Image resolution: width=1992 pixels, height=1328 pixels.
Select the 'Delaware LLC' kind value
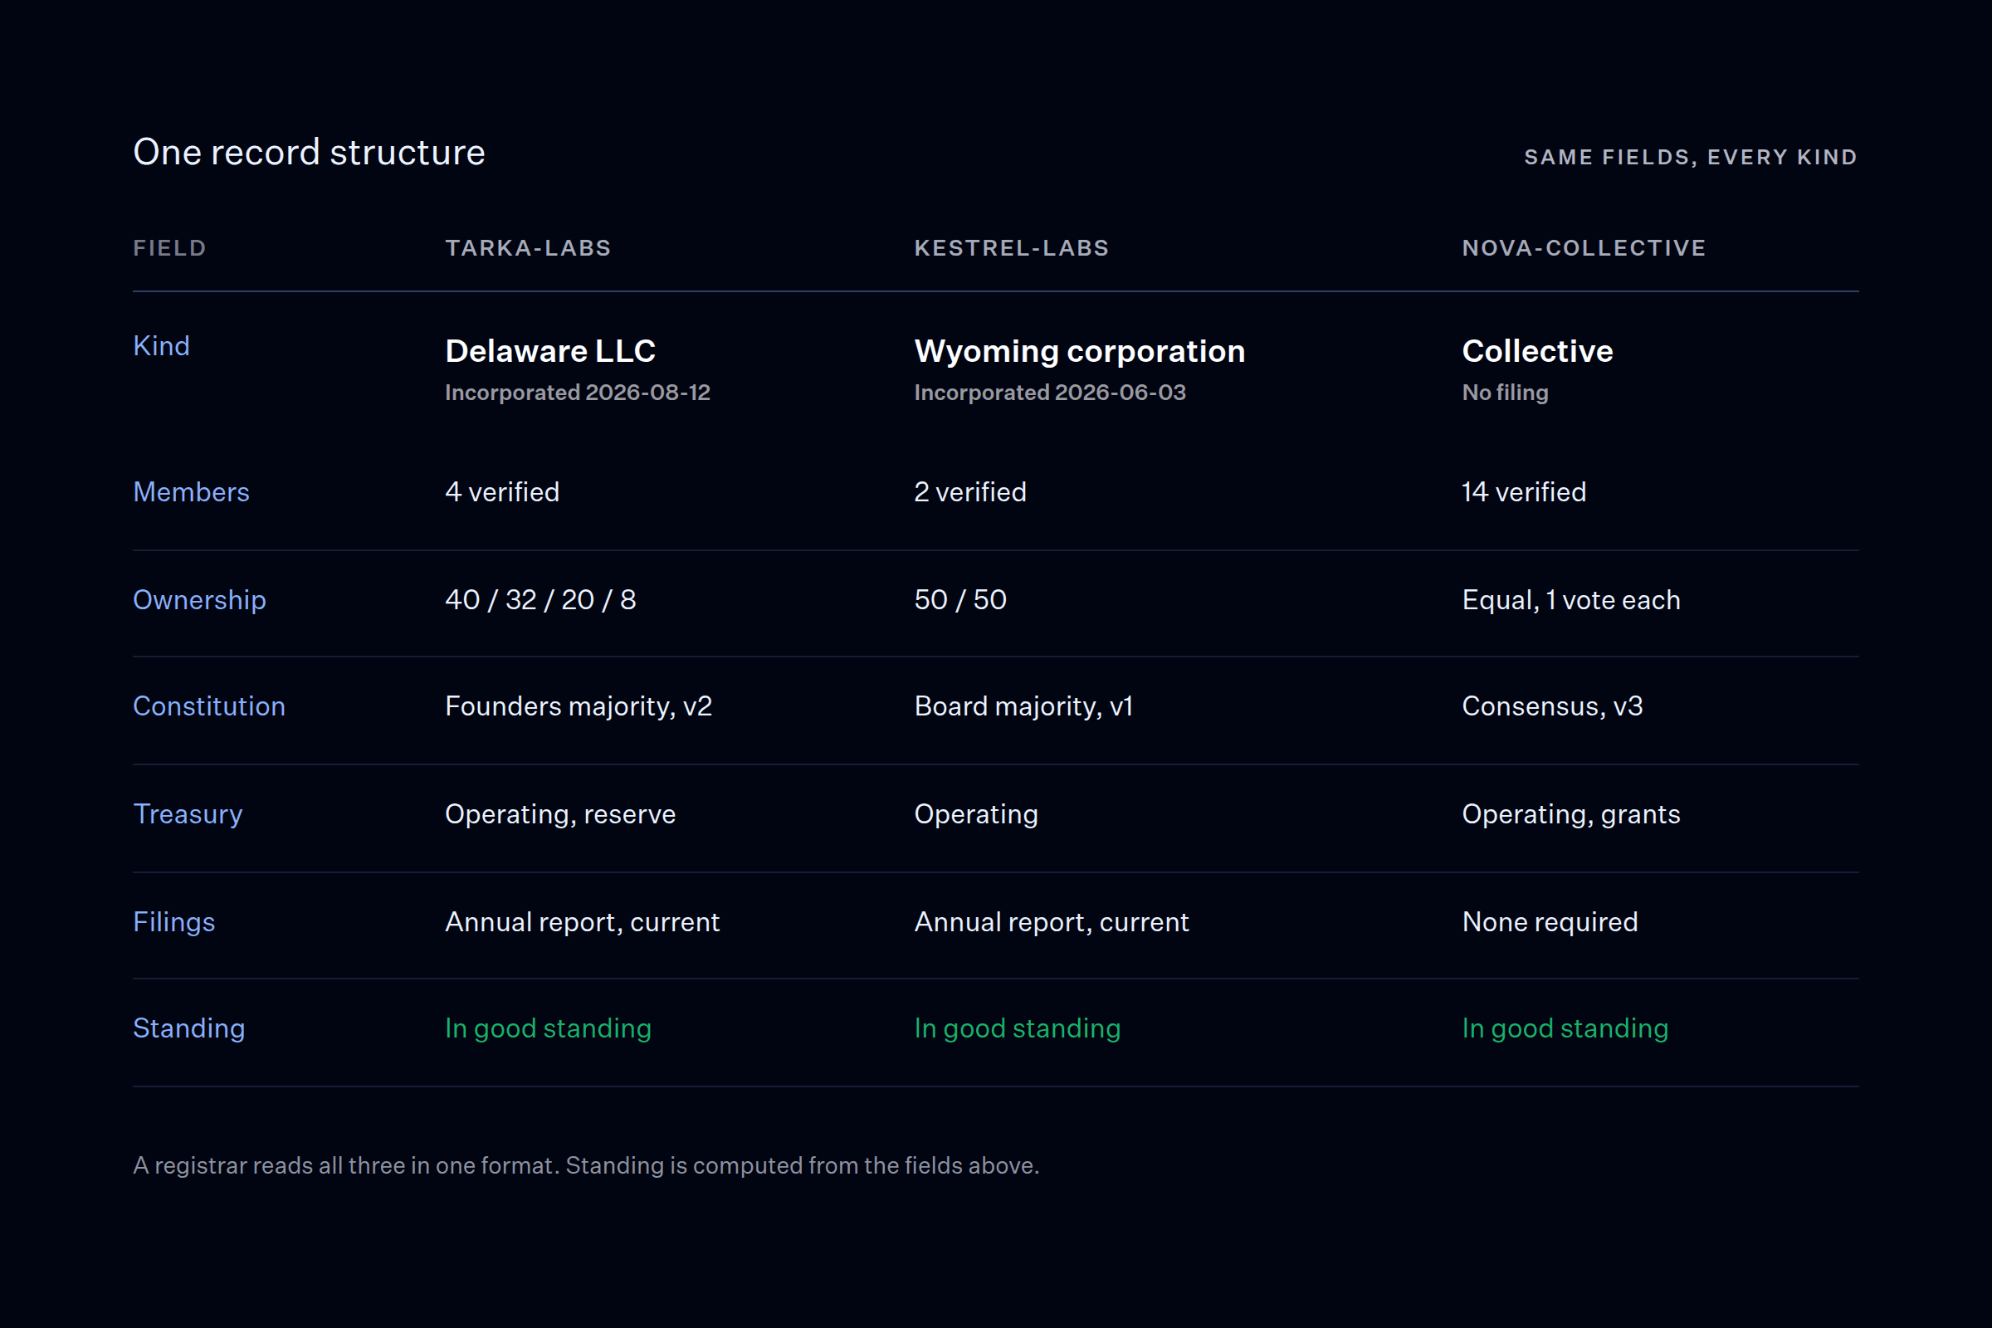click(x=550, y=351)
